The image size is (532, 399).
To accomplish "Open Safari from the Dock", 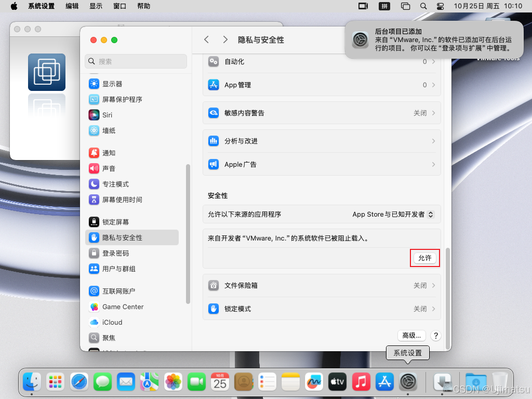I will point(79,382).
